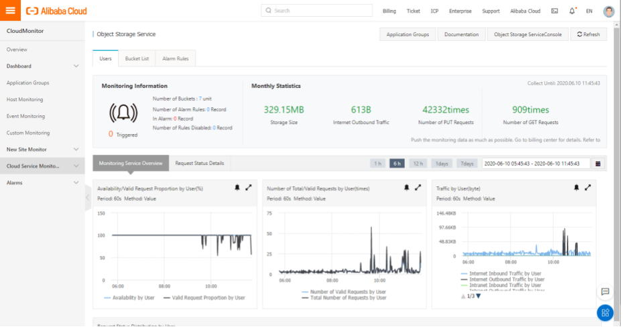Screen dimensions: 624x329
Task: Open the Users tab
Action: [x=105, y=58]
